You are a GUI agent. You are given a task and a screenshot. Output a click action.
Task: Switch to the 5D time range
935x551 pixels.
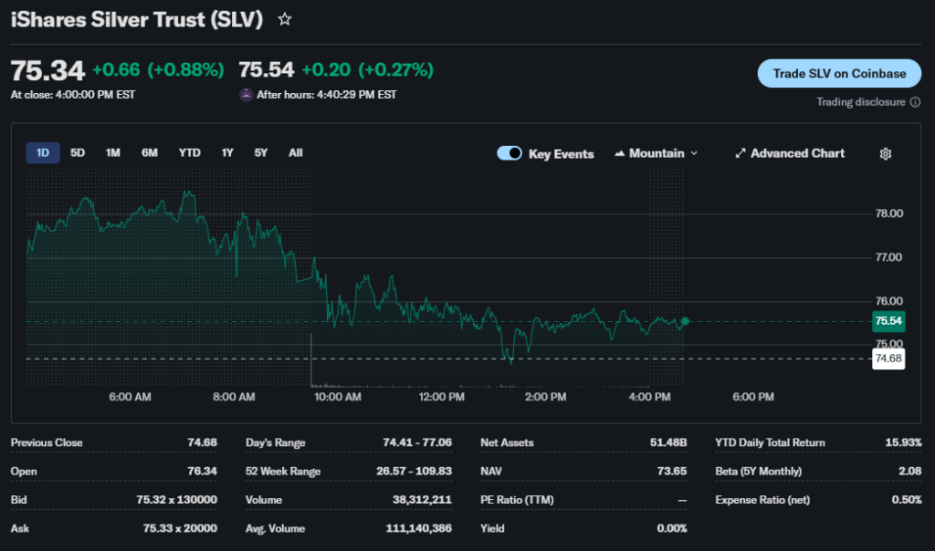coord(78,153)
